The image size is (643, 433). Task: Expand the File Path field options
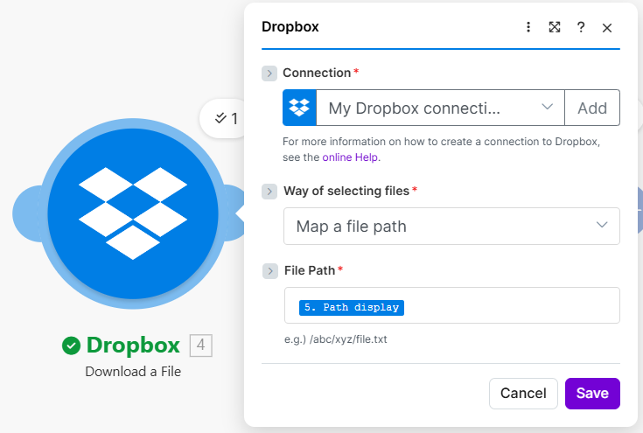pyautogui.click(x=269, y=271)
